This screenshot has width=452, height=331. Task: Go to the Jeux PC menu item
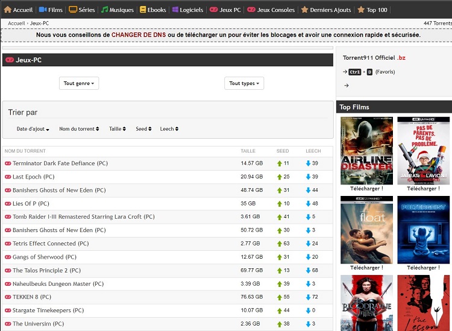pos(225,10)
